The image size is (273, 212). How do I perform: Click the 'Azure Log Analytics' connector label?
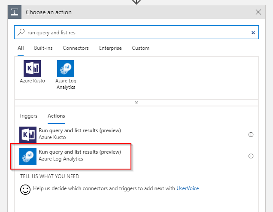[x=66, y=84]
